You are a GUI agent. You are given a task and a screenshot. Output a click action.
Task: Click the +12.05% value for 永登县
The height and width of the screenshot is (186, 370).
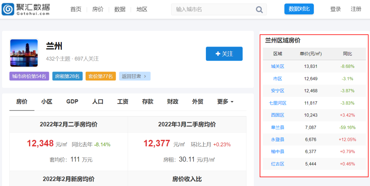(x=347, y=139)
